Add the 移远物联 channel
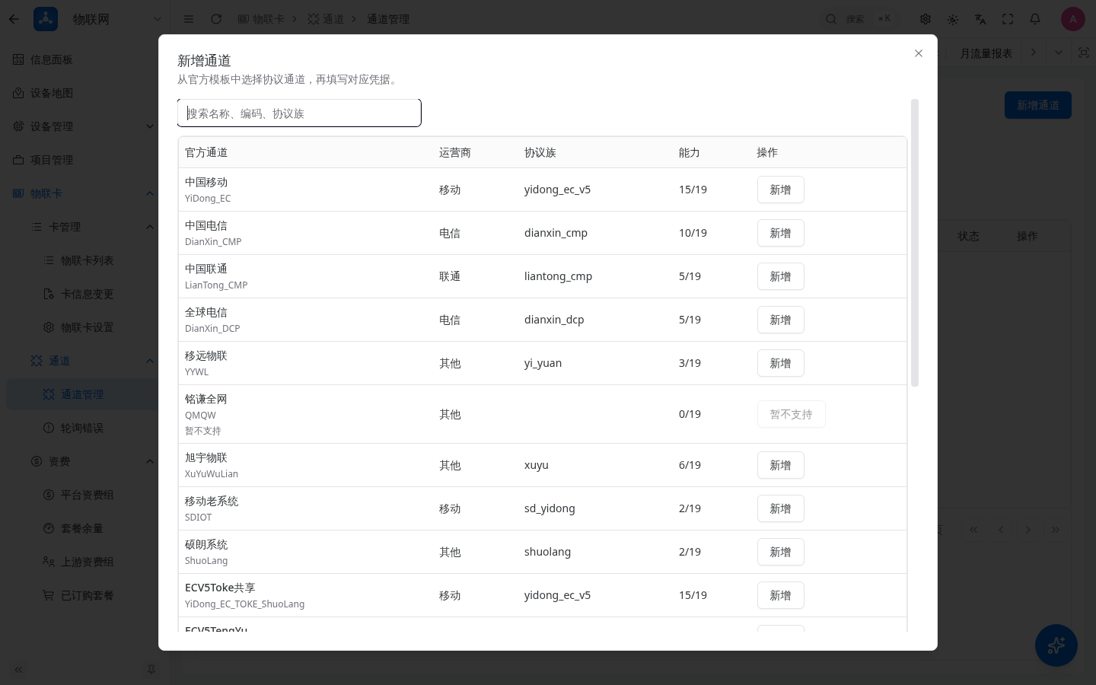 [780, 363]
